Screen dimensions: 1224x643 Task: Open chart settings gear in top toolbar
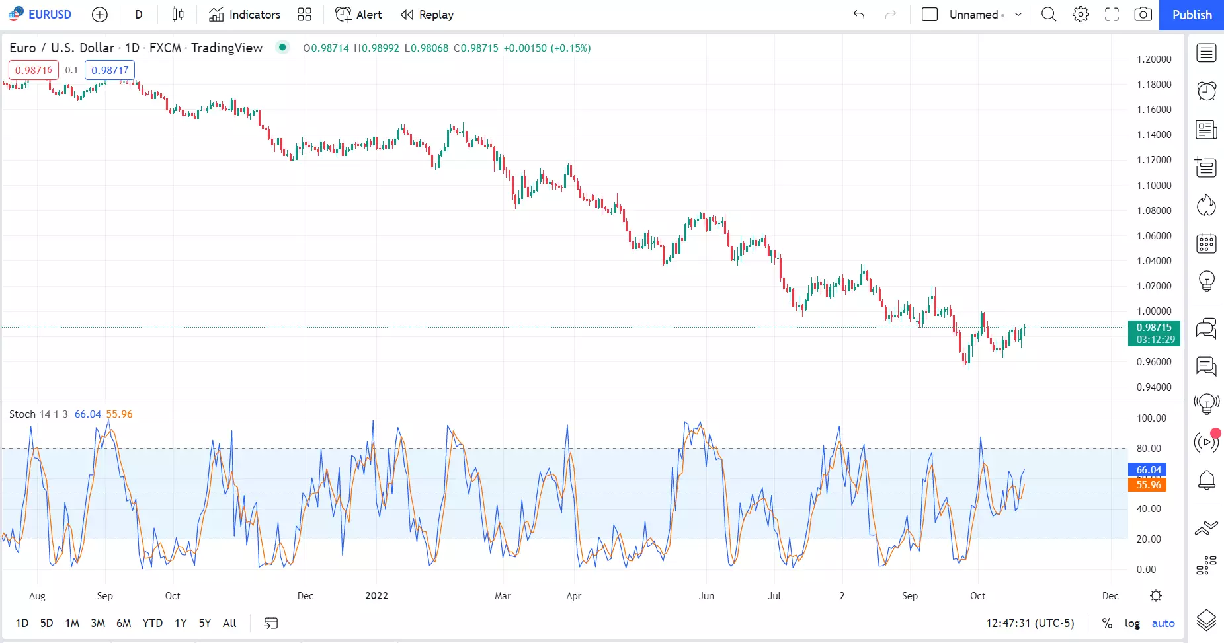click(x=1081, y=15)
